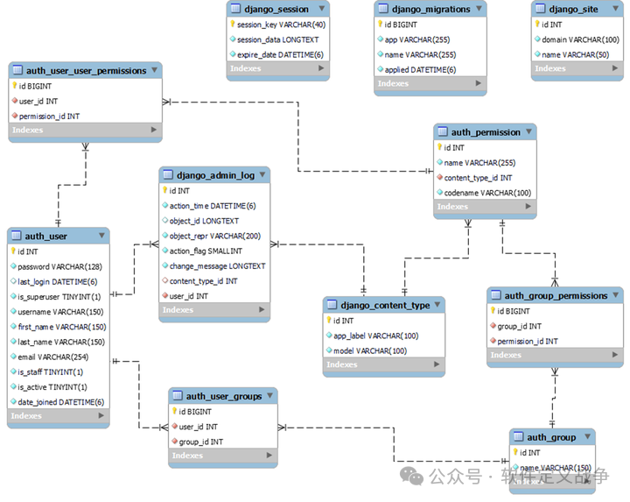Expand Indexes section of django_content_type
Screen dimensions: 630x502
437,364
